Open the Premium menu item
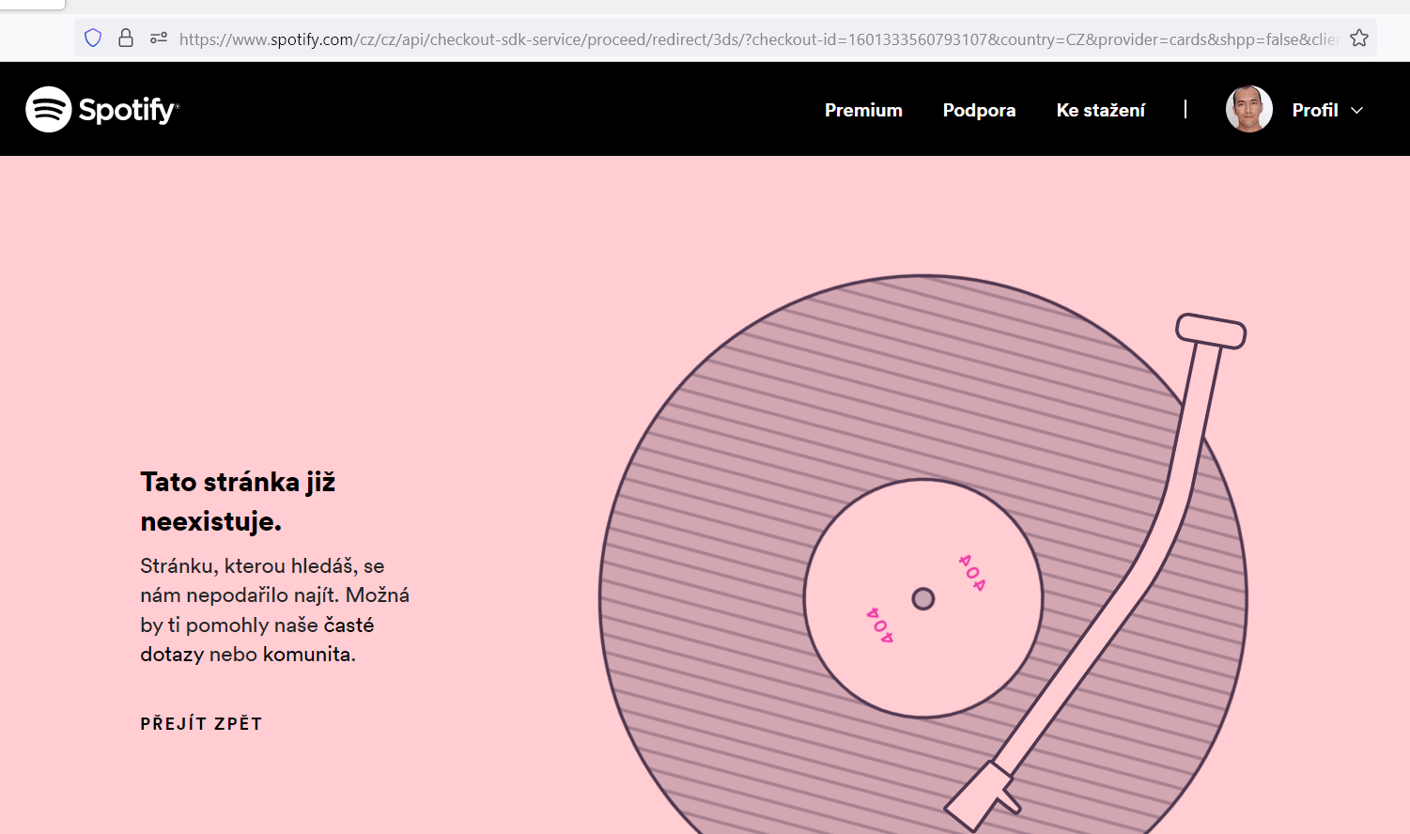 [x=863, y=110]
